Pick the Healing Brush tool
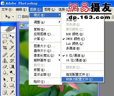This screenshot has height=96, width=114. (x=4, y=55)
